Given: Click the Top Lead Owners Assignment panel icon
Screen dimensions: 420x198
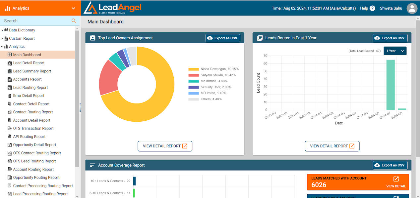Looking at the screenshot, I should click(92, 38).
